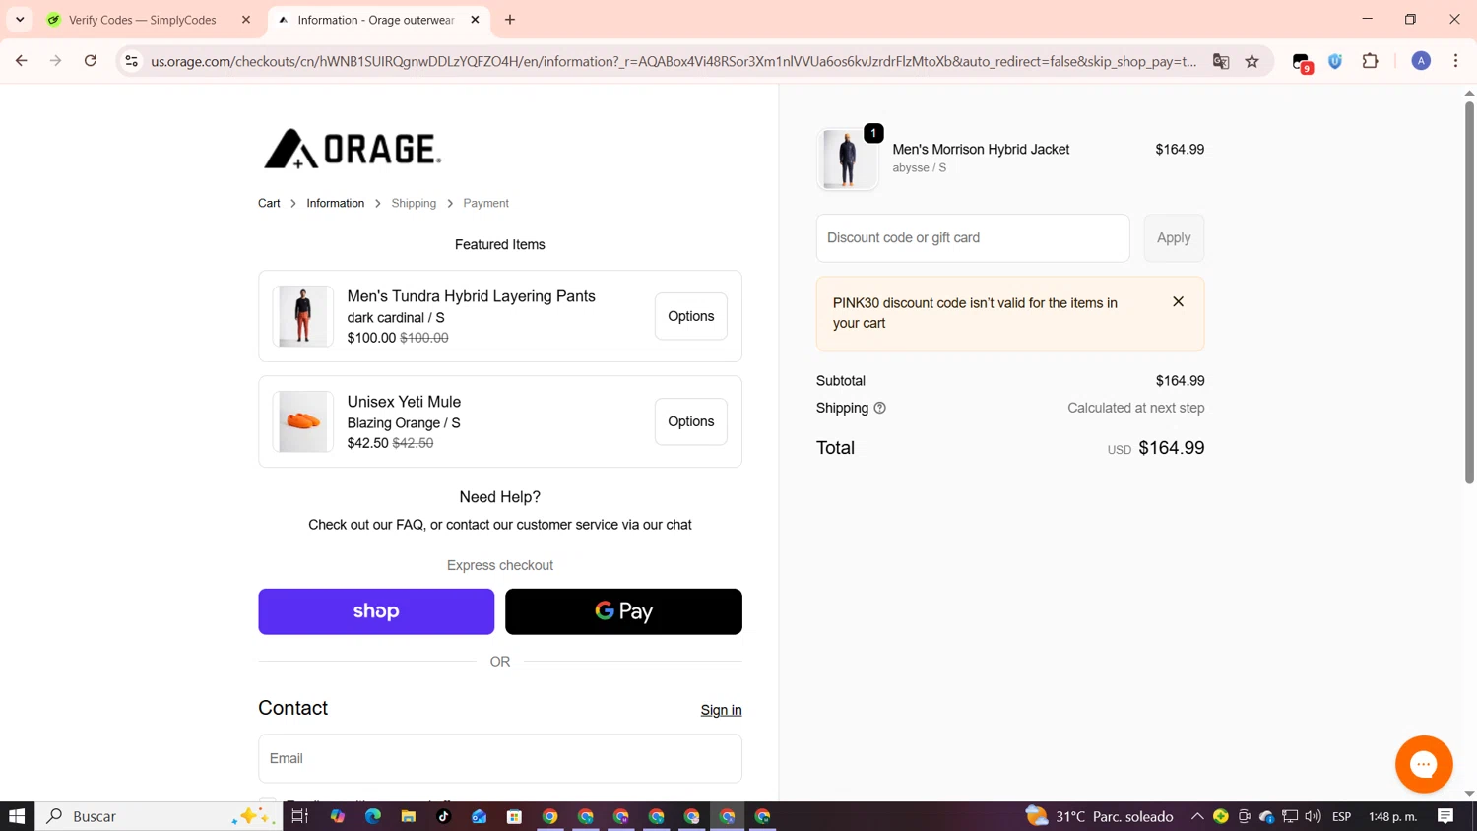Open the weather widget 31°C Parc. soleado
Viewport: 1477px width, 831px height.
pyautogui.click(x=1100, y=816)
